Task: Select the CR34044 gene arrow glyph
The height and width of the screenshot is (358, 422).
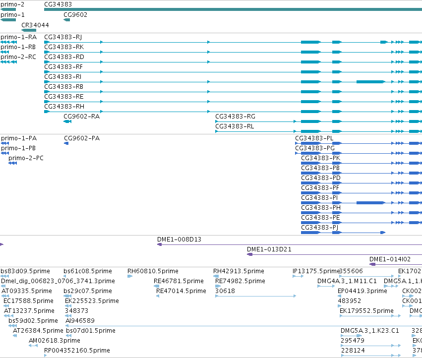Action: (29, 30)
